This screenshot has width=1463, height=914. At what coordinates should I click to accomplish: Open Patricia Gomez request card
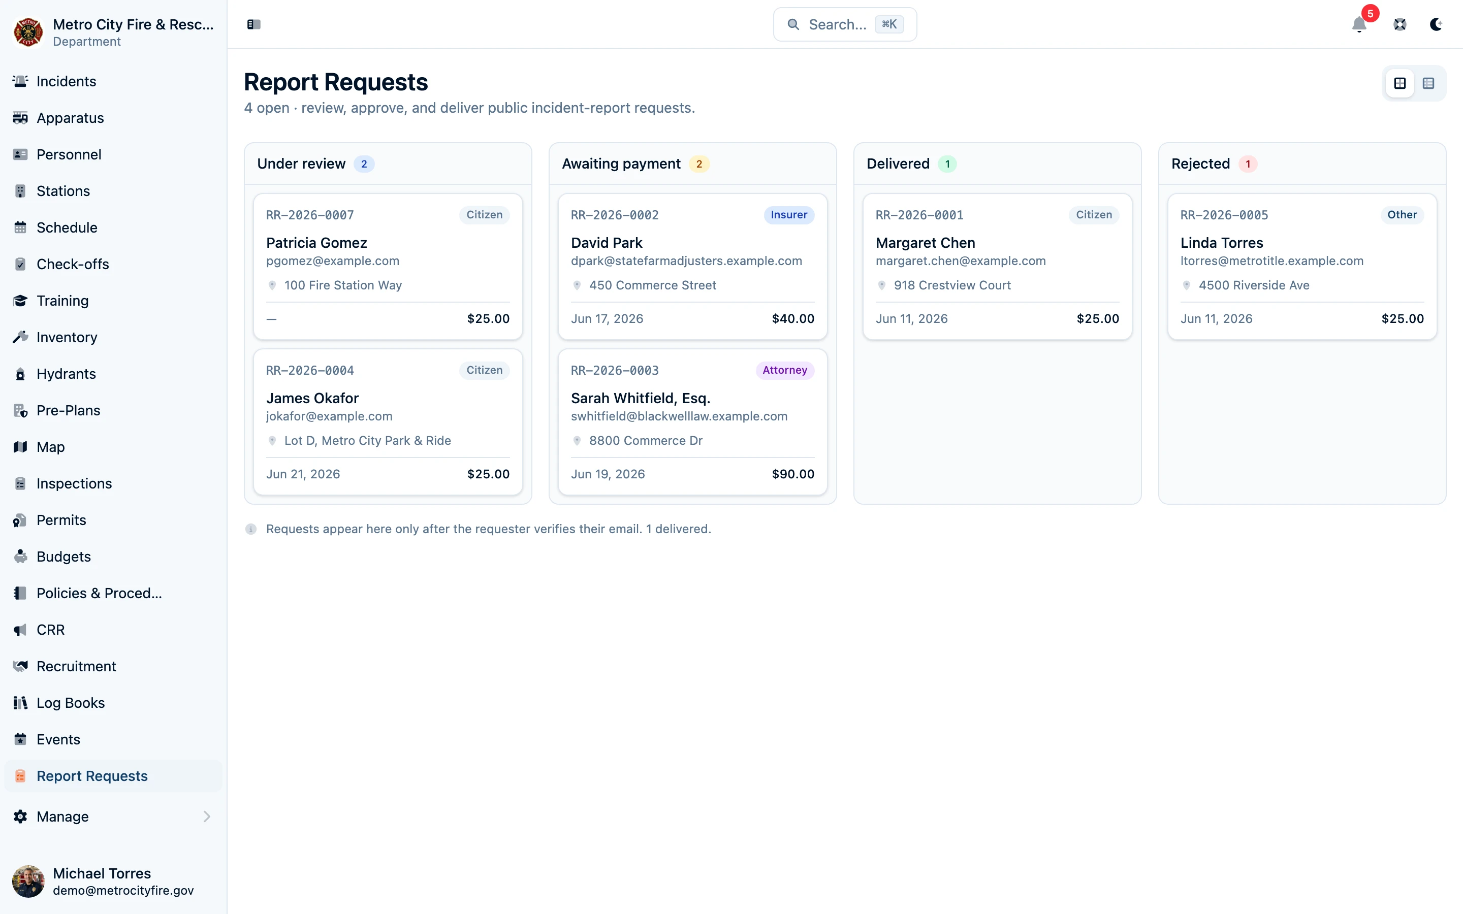pos(388,267)
